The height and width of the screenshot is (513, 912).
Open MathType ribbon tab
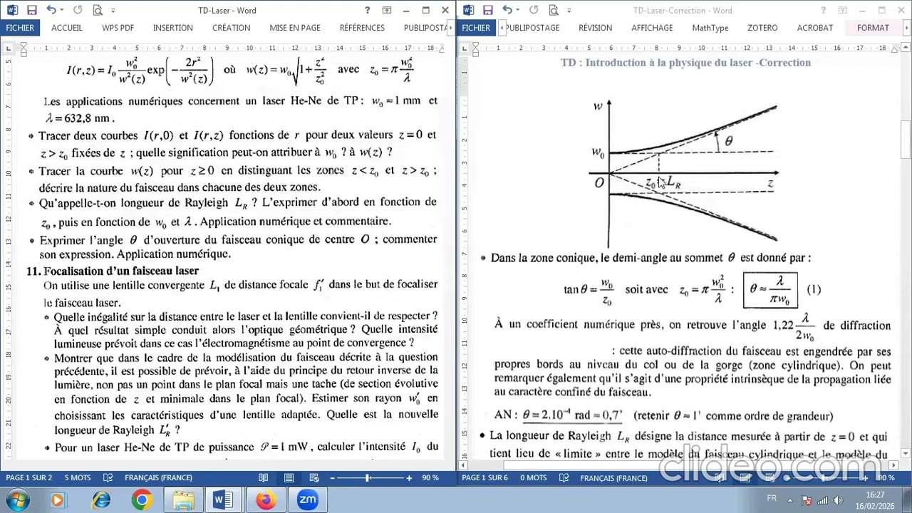[x=710, y=28]
